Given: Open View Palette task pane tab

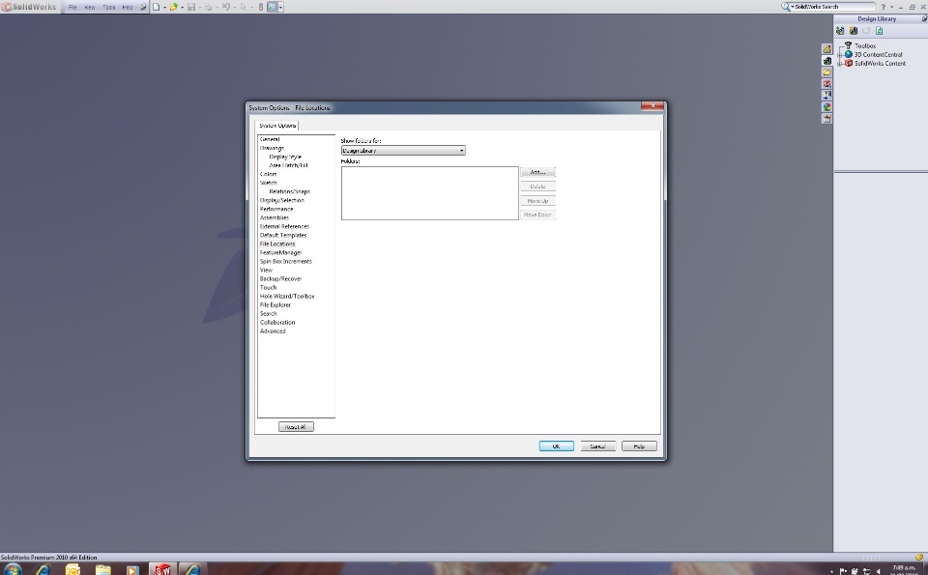Looking at the screenshot, I should coord(826,96).
